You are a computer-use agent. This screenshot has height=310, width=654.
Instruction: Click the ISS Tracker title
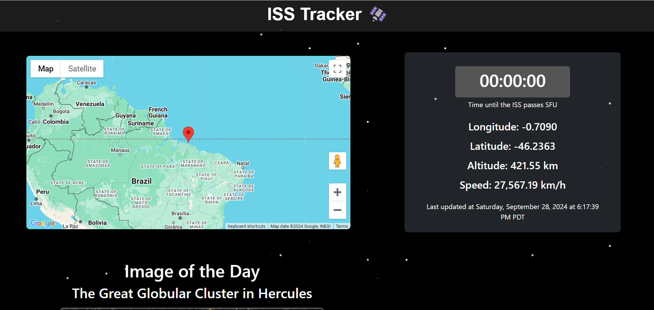[x=314, y=14]
